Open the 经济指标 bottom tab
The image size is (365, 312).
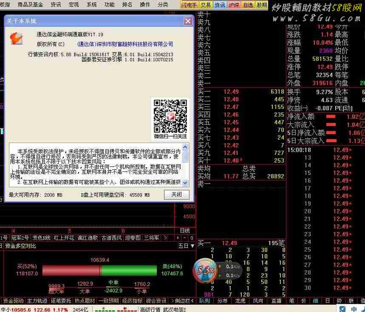point(133,301)
